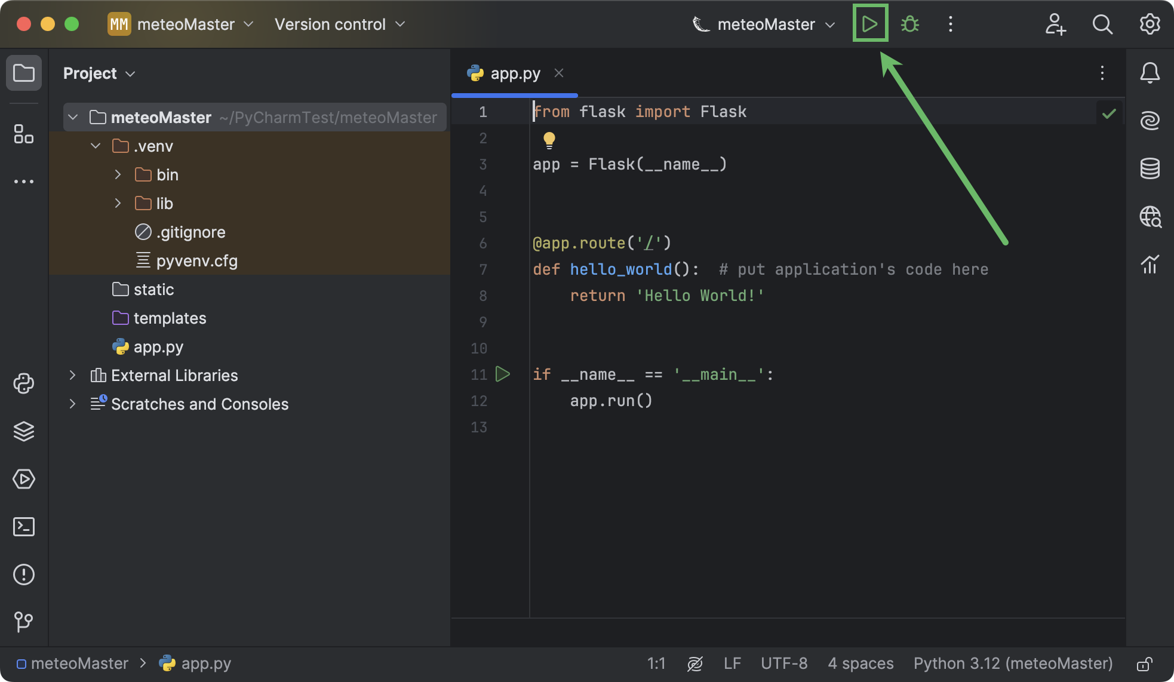1174x682 pixels.
Task: Collapse the .venv folder
Action: coord(95,146)
